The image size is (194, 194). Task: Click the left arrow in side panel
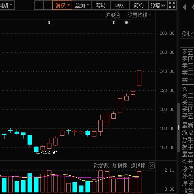click(x=184, y=7)
